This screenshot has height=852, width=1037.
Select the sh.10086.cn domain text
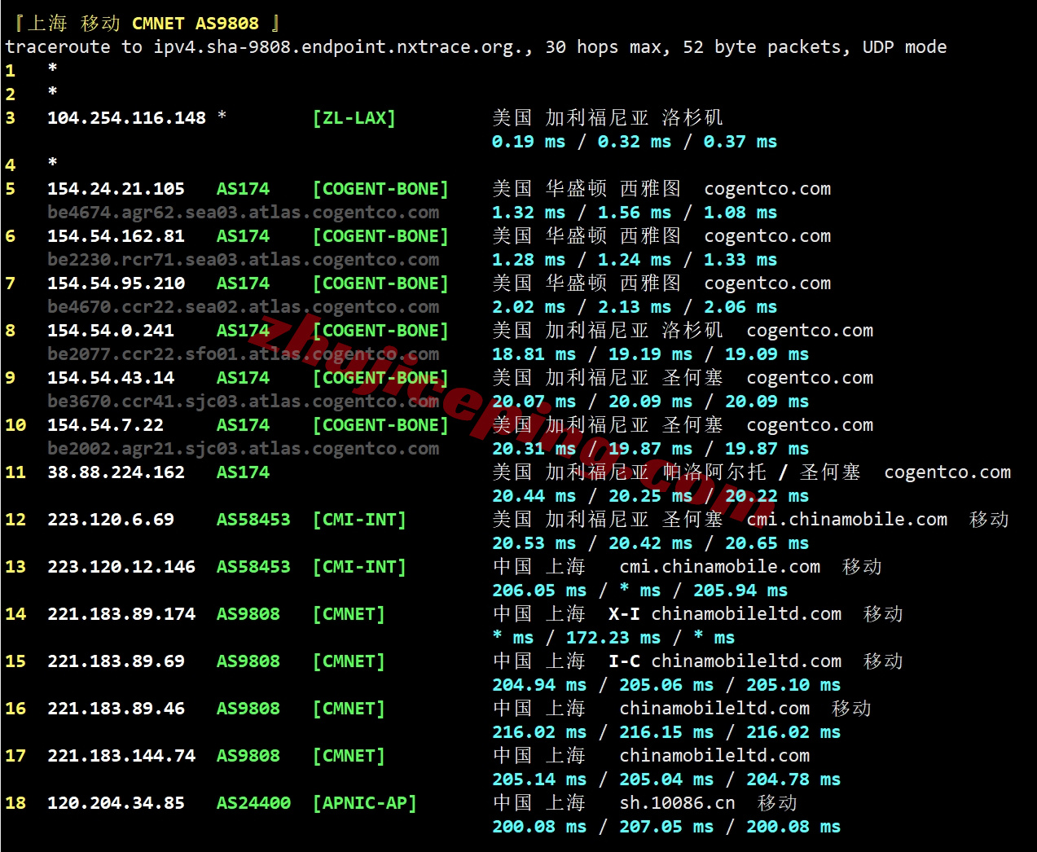[x=677, y=803]
